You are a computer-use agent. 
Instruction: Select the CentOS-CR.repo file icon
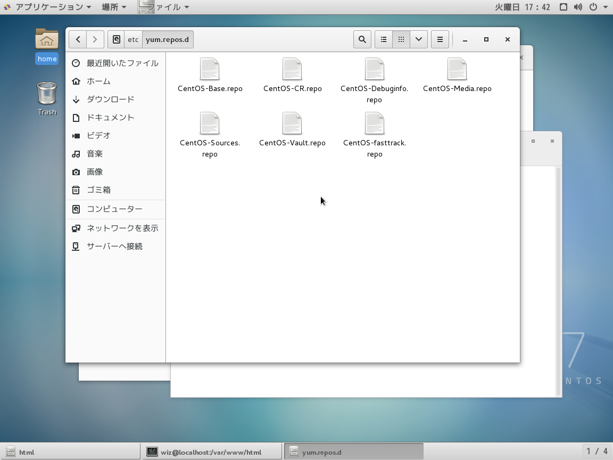click(292, 69)
